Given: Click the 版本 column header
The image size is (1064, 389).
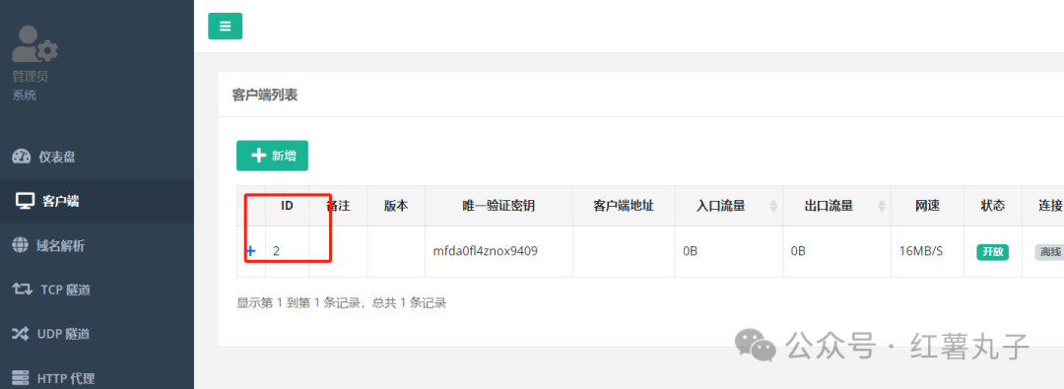Looking at the screenshot, I should 396,206.
